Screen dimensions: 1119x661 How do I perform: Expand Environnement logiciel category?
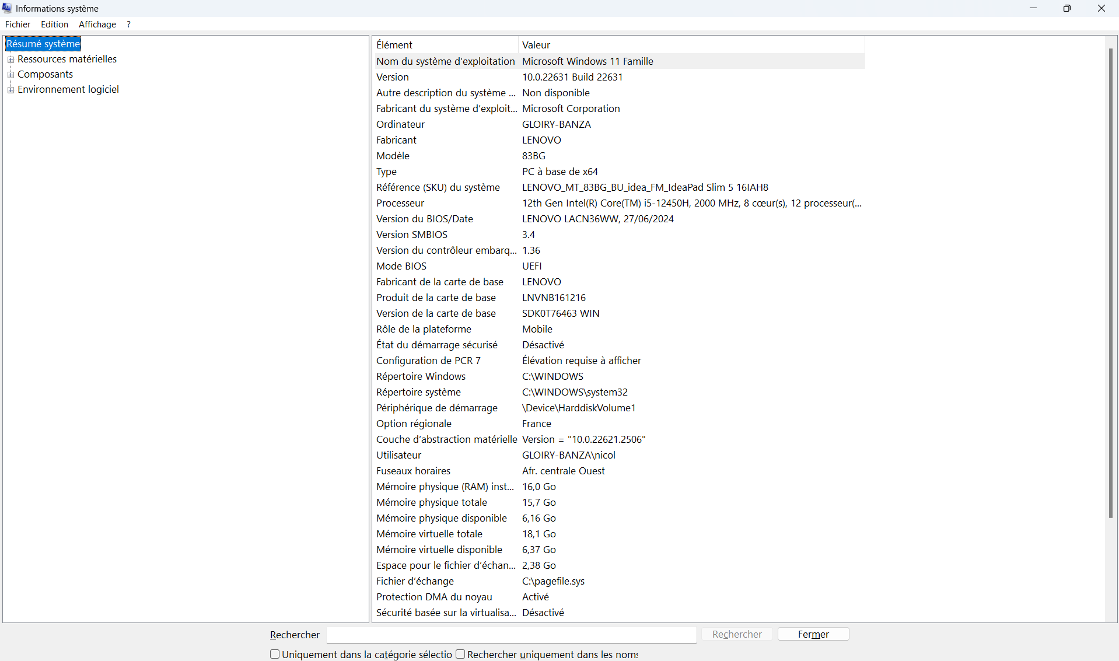click(x=11, y=89)
